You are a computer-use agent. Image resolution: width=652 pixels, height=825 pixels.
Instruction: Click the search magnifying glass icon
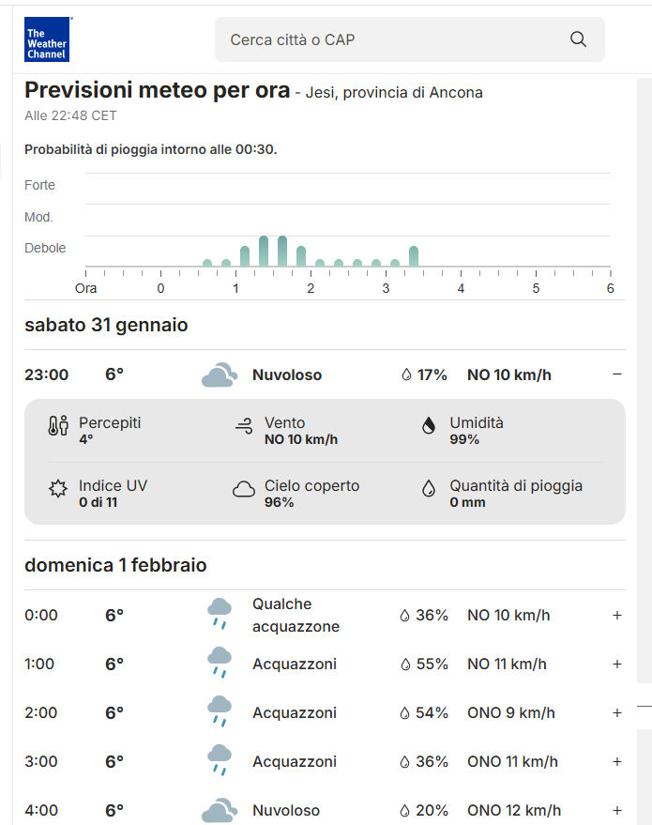(578, 39)
